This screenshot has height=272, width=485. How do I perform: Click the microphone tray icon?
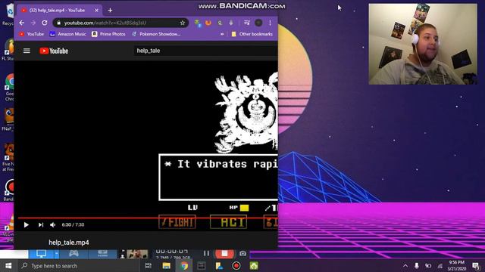tap(417, 266)
